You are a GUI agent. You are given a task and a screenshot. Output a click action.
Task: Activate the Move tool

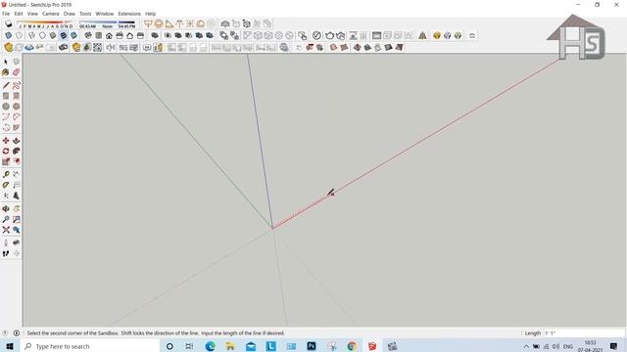6,141
